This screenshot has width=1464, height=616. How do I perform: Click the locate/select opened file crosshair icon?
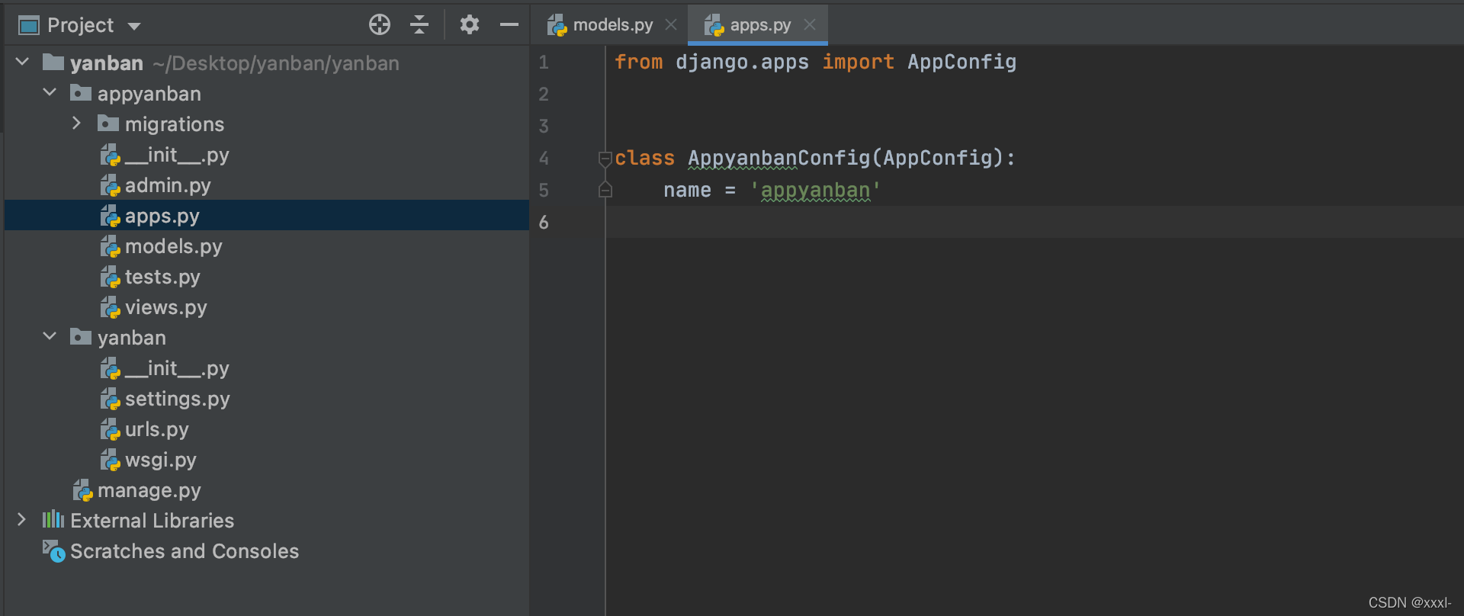pyautogui.click(x=380, y=25)
